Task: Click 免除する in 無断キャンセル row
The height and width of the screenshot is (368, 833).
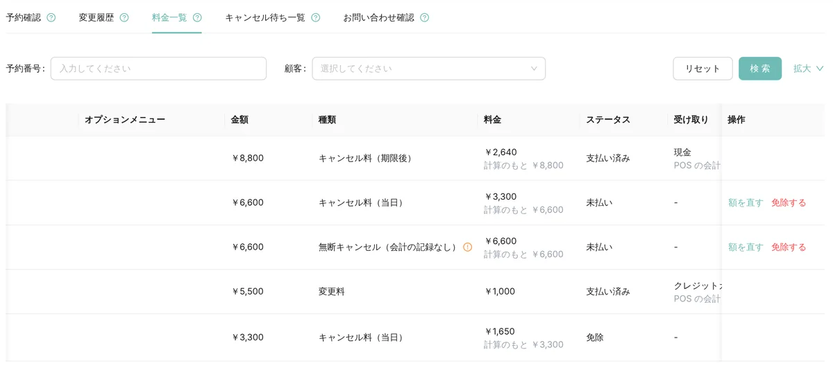Action: (x=789, y=247)
